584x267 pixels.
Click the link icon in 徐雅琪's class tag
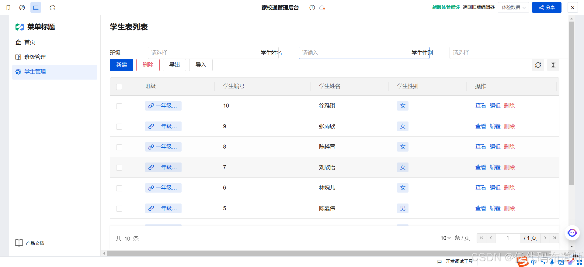pyautogui.click(x=151, y=106)
